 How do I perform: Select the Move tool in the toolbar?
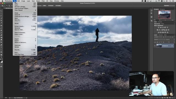tap(1, 11)
